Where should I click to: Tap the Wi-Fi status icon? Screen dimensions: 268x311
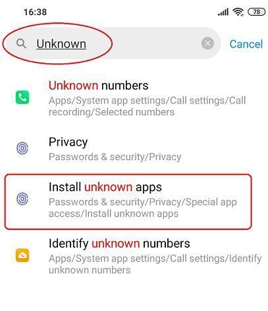tap(238, 12)
